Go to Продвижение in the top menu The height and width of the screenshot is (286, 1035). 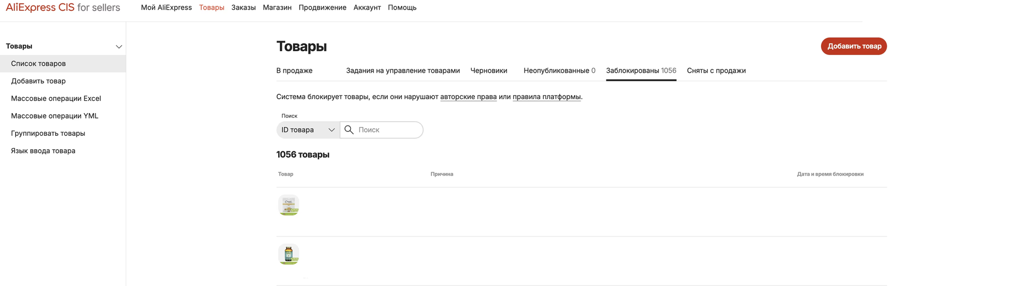pyautogui.click(x=322, y=8)
